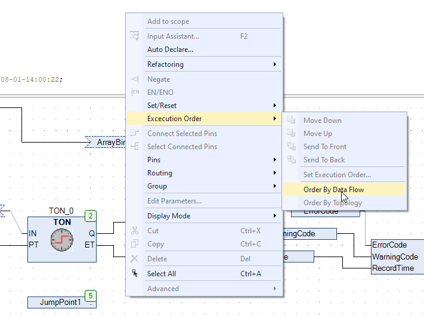Click the Connect Selected Pins icon

[x=135, y=133]
